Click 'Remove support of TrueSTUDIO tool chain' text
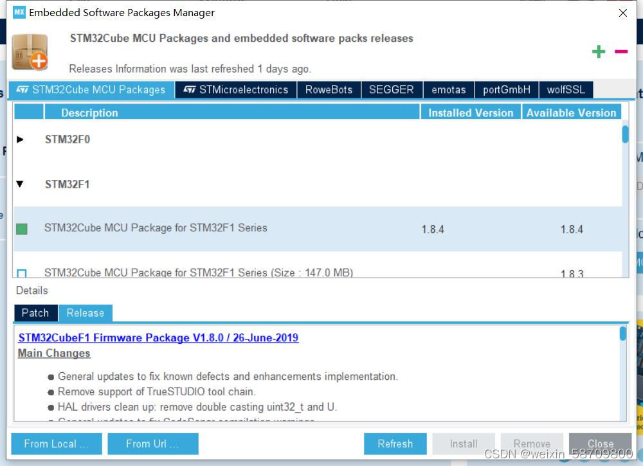The height and width of the screenshot is (466, 643). click(157, 392)
